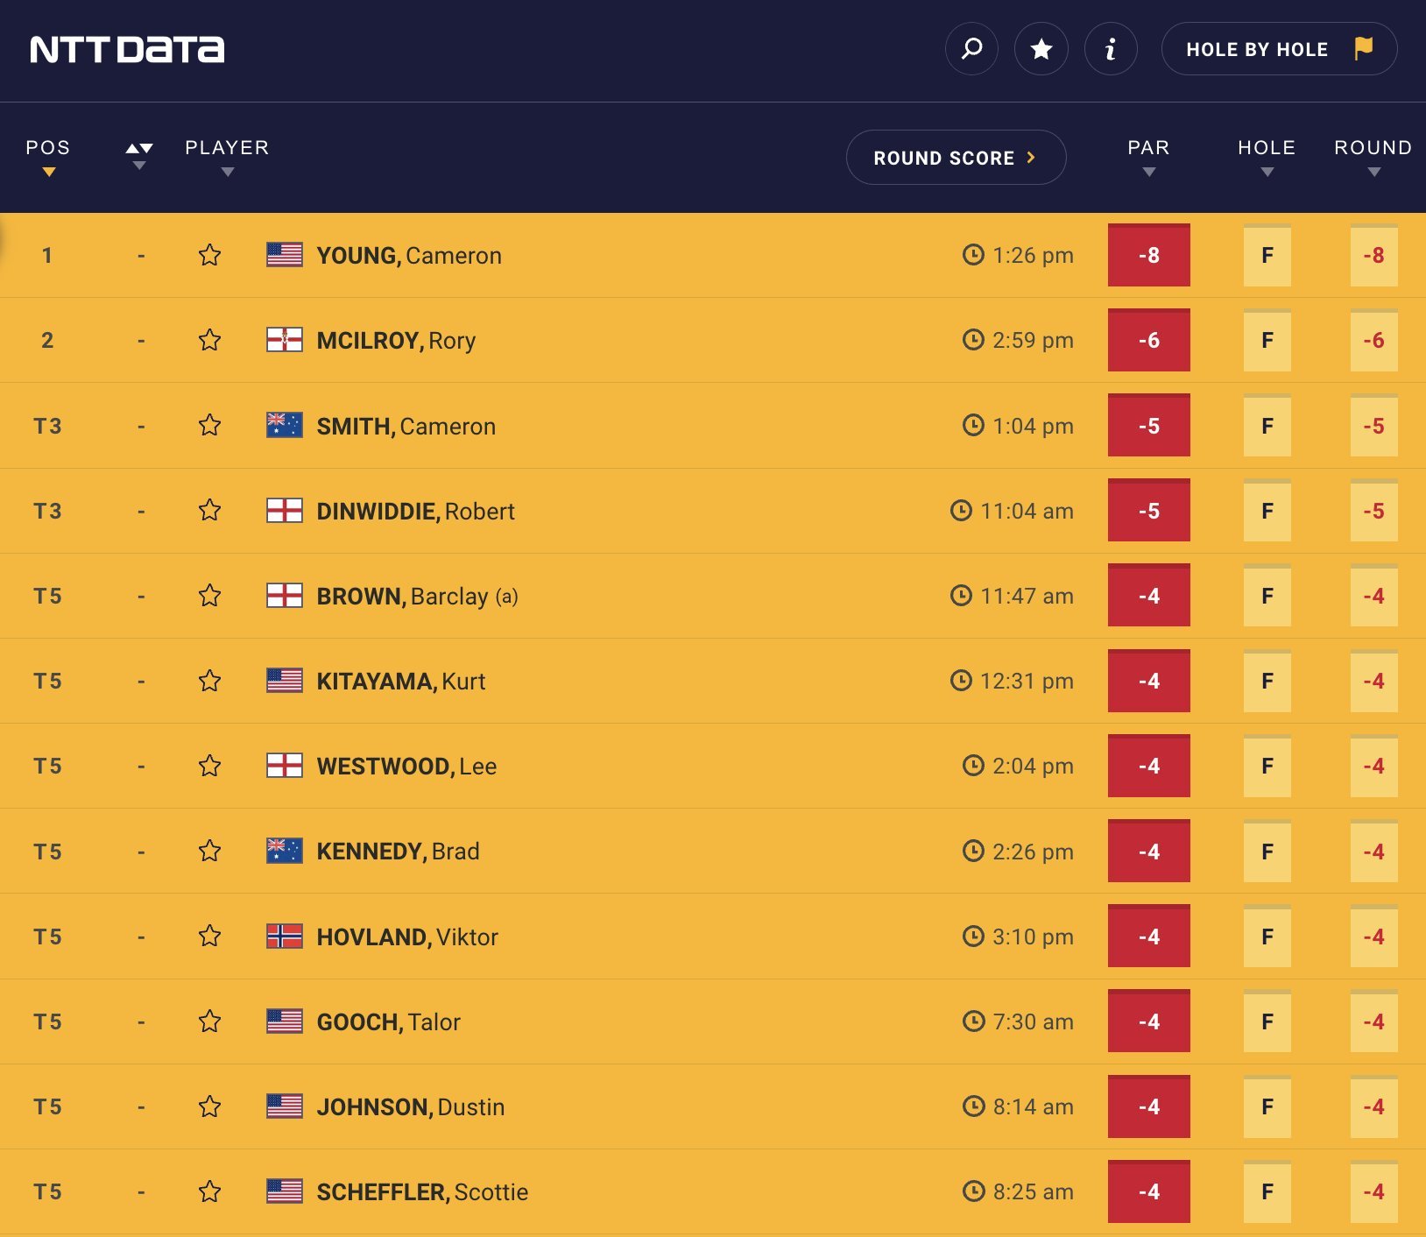Click the clock icon next to 2:59 pm

973,340
